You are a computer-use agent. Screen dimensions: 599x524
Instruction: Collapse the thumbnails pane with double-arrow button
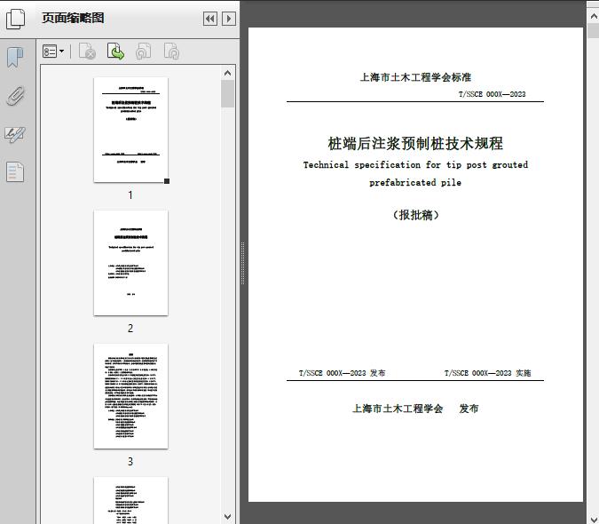click(x=210, y=19)
